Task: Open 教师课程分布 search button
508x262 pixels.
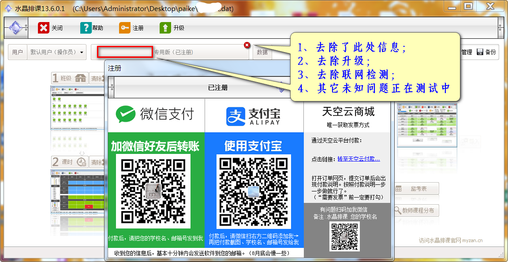Action: 414,210
